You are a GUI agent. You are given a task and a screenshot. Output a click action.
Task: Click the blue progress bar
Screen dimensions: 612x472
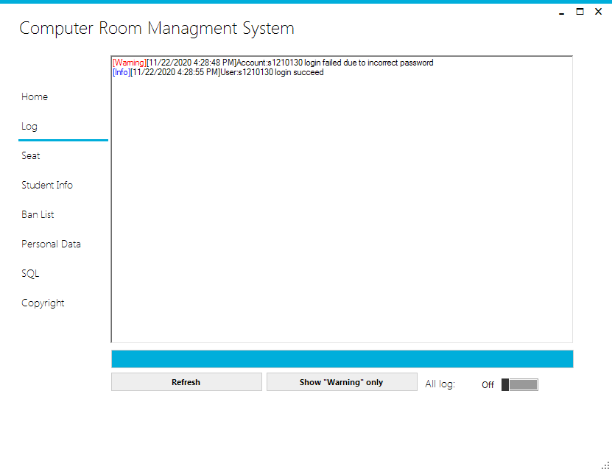(x=342, y=359)
